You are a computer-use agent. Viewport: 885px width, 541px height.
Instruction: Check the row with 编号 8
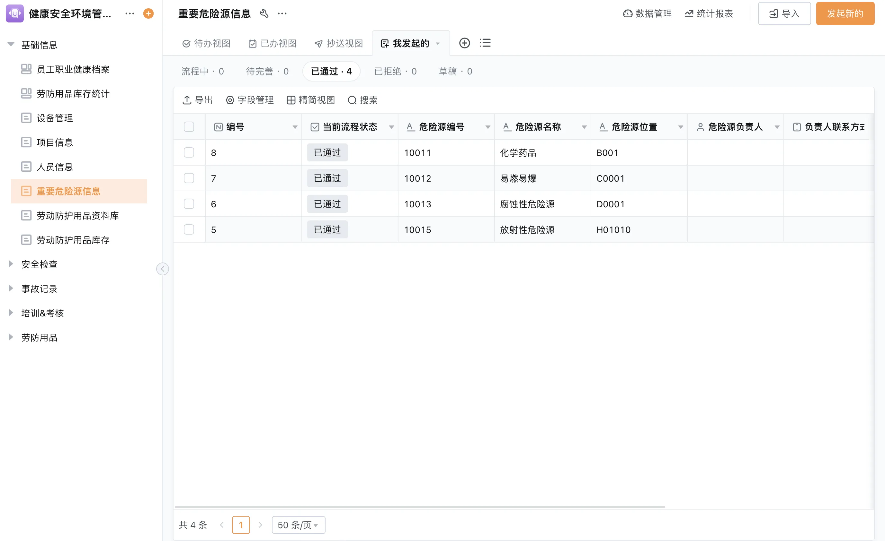189,153
